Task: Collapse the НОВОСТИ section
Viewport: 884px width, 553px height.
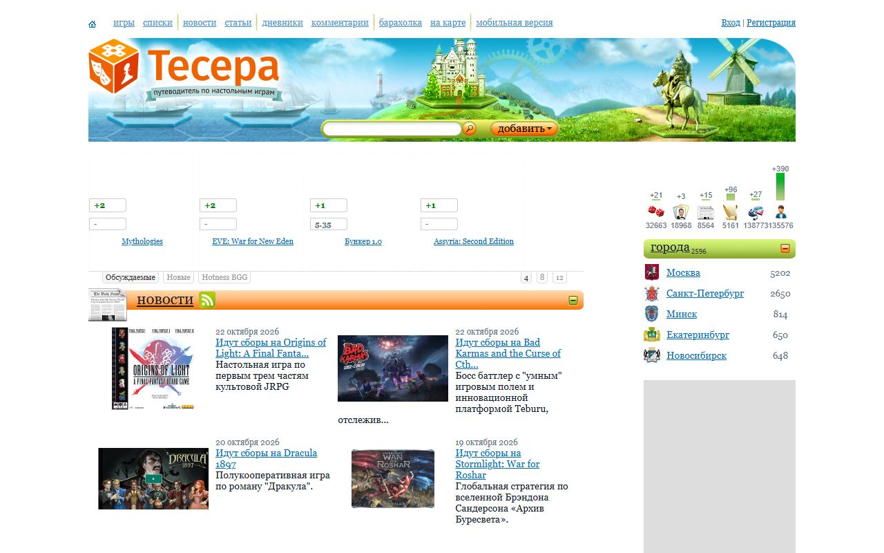Action: (573, 300)
